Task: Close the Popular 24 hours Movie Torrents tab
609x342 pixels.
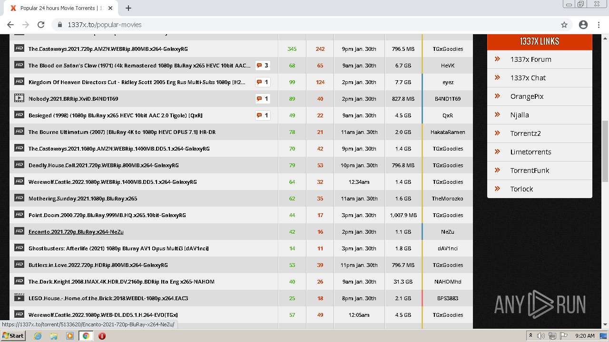Action: click(x=110, y=8)
